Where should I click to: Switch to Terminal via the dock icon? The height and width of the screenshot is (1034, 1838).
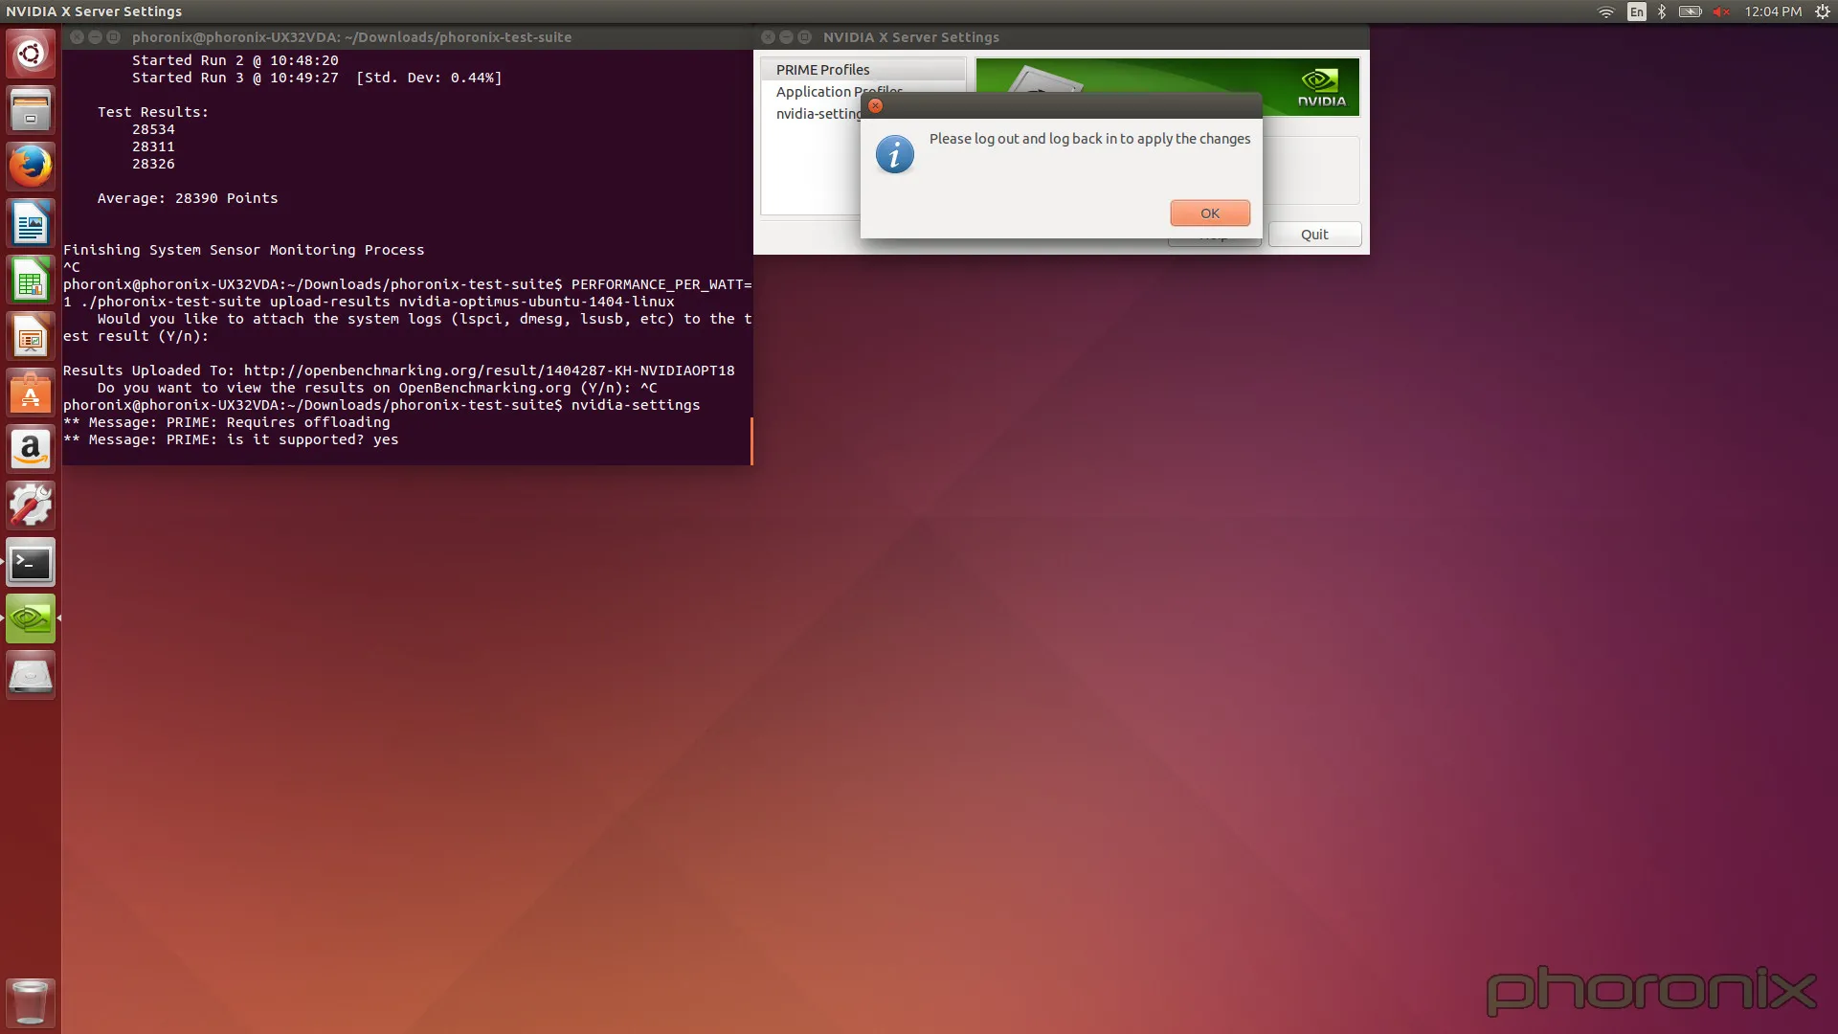click(x=31, y=562)
